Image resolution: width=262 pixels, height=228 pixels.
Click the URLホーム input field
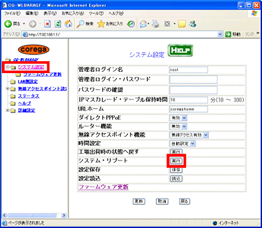188,109
